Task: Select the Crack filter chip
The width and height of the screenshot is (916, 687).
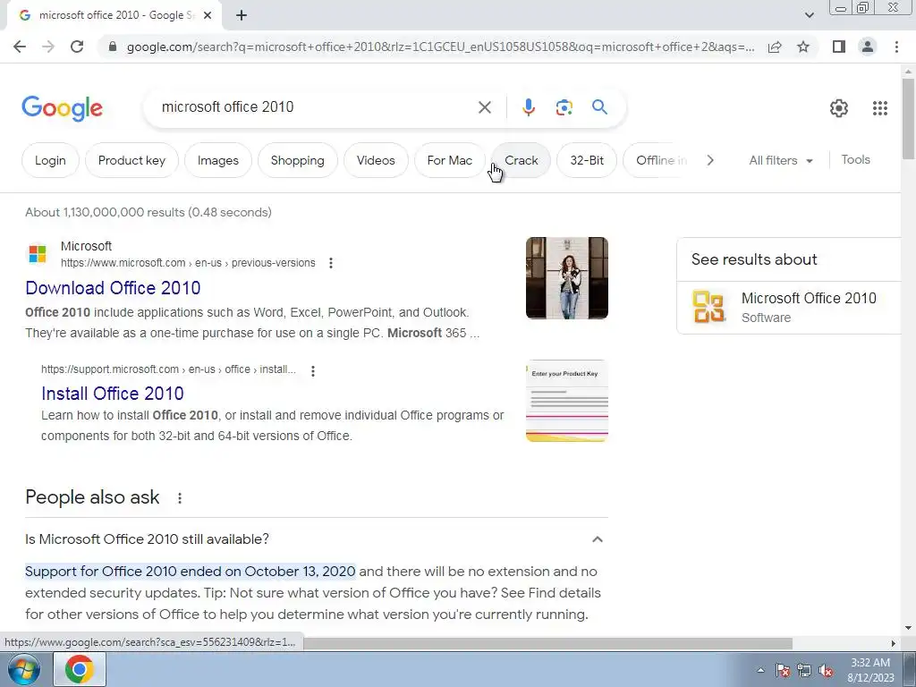Action: point(522,160)
